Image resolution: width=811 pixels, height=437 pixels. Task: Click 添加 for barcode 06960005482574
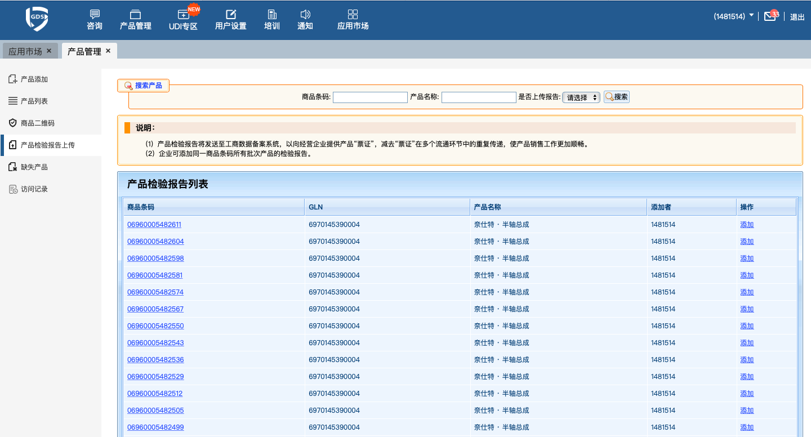pyautogui.click(x=747, y=292)
